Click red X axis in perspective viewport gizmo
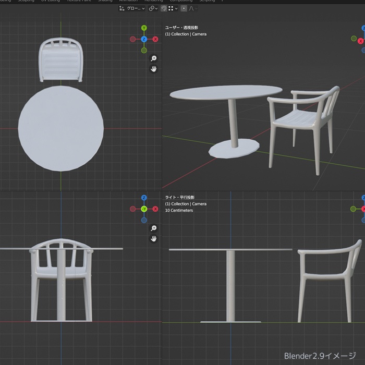Screen dimensions: 365x365 point(361,41)
